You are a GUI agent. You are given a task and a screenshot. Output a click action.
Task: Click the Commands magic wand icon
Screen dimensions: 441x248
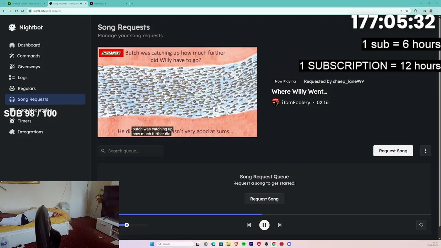[12, 56]
